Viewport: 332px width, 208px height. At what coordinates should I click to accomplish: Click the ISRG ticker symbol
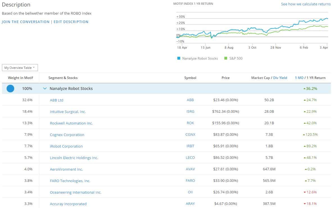pos(190,111)
